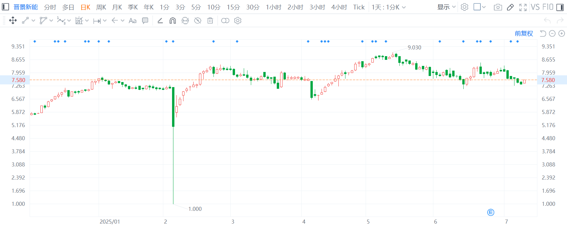567x230 pixels.
Task: Switch to the 周K weekly chart tab
Action: point(101,7)
